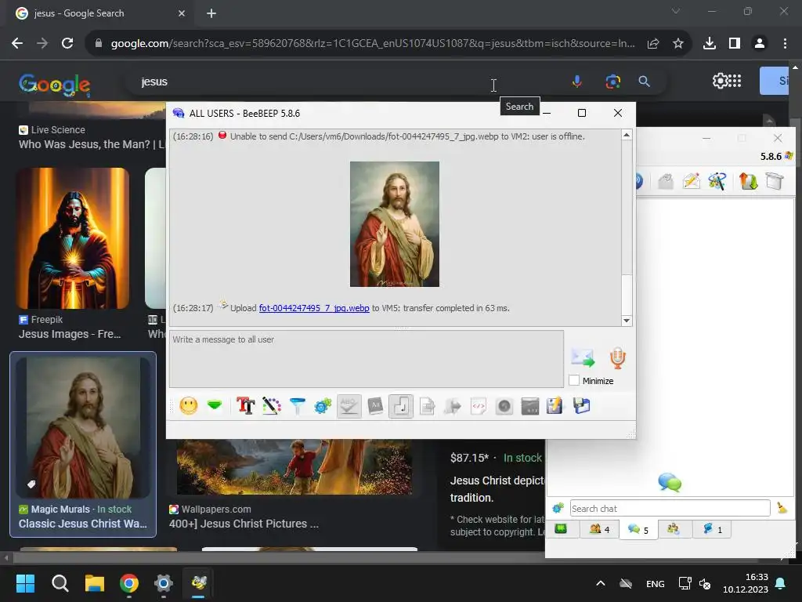Image resolution: width=802 pixels, height=602 pixels.
Task: Click the grayed send folder arrow icon
Action: (x=453, y=407)
